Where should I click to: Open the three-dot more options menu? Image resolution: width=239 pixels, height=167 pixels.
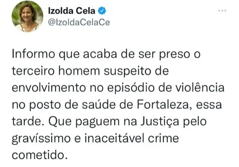pos(222,10)
